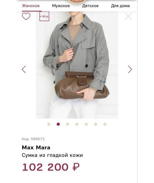This screenshot has width=154, height=183.
Task: Open the Для дома category tab
Action: (x=121, y=6)
